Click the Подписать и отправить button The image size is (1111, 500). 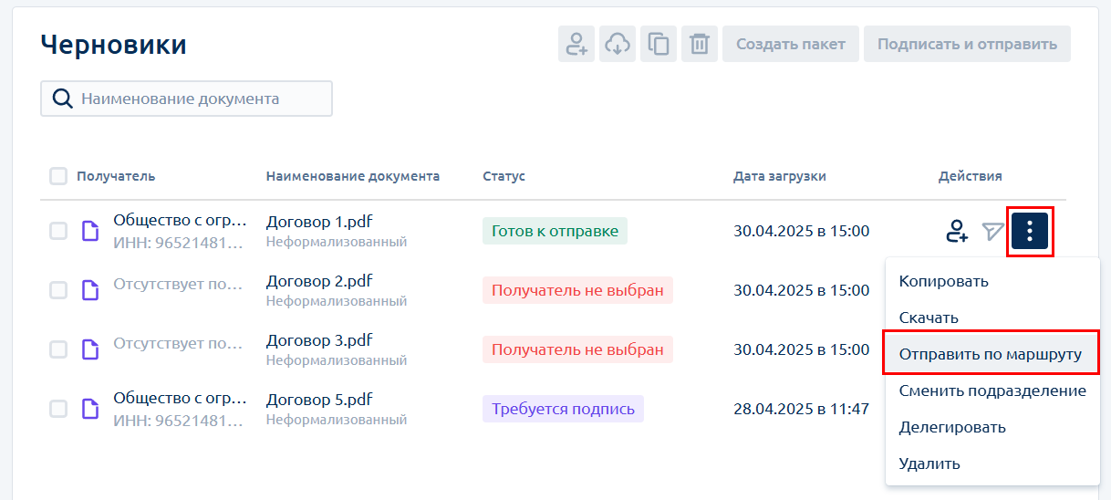pyautogui.click(x=967, y=44)
